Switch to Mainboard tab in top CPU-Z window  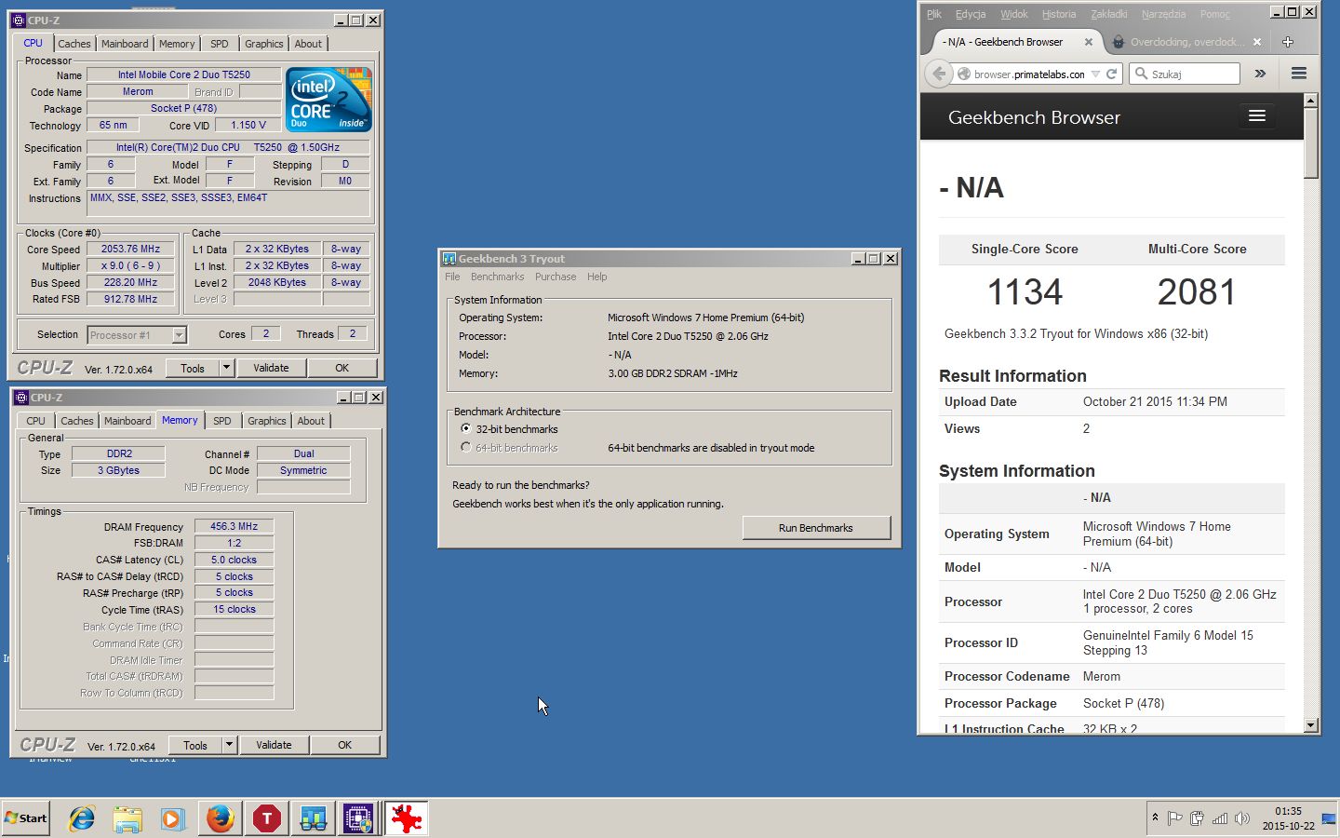125,44
